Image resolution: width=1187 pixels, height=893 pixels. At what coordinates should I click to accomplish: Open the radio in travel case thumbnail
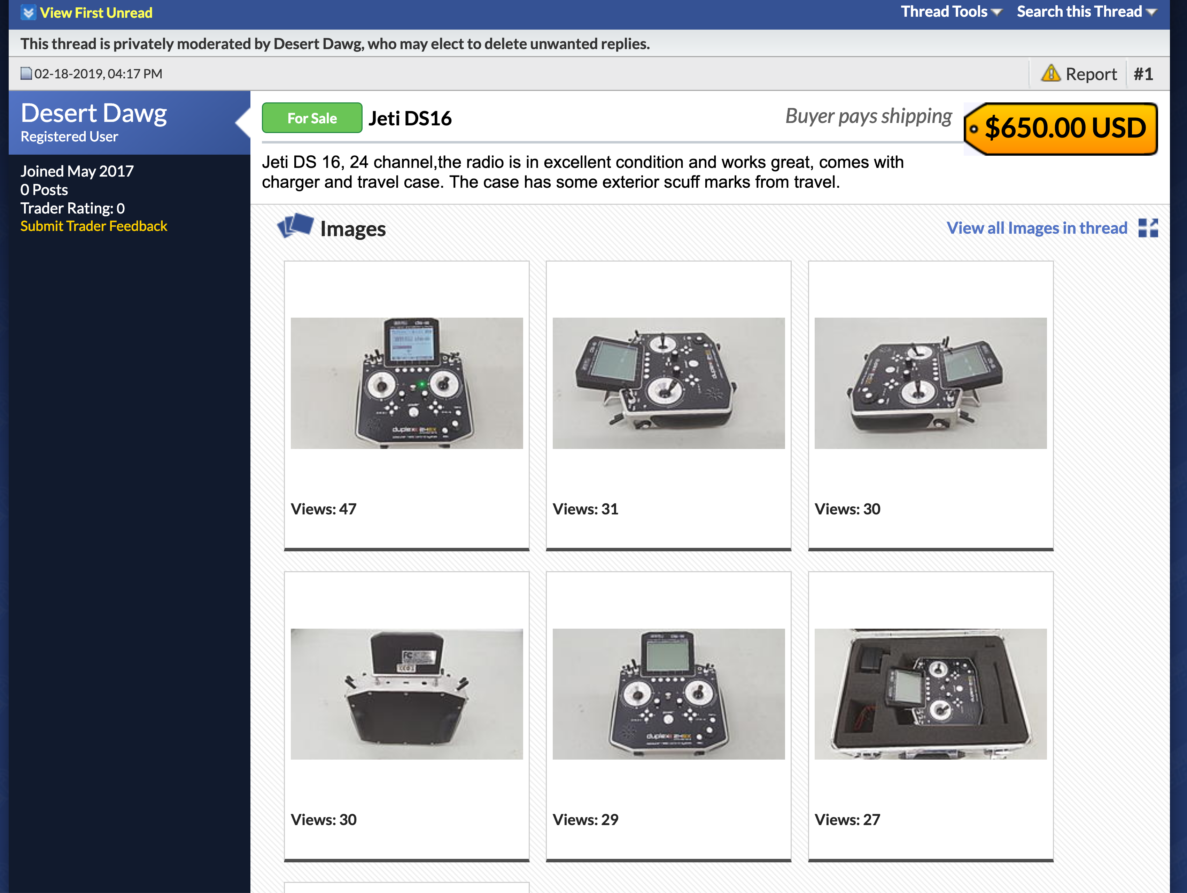tap(930, 693)
